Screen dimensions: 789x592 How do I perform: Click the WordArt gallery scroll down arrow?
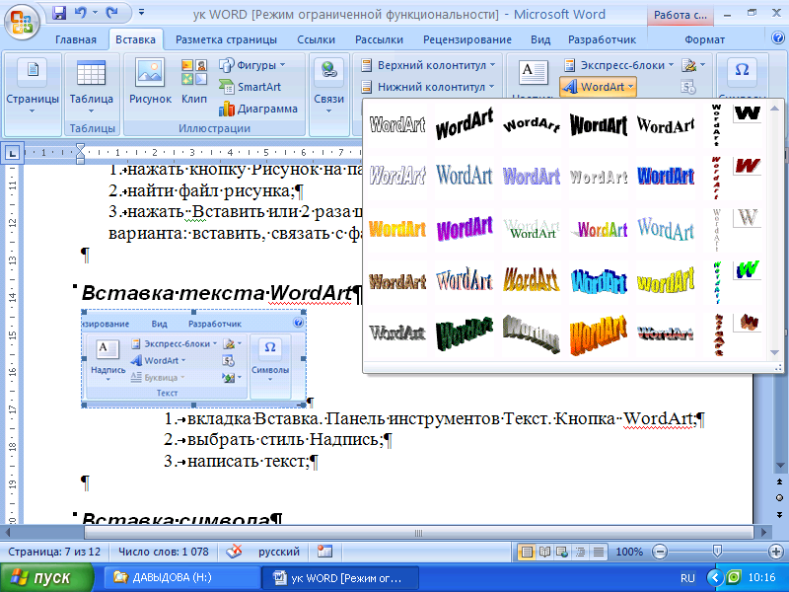click(x=774, y=353)
